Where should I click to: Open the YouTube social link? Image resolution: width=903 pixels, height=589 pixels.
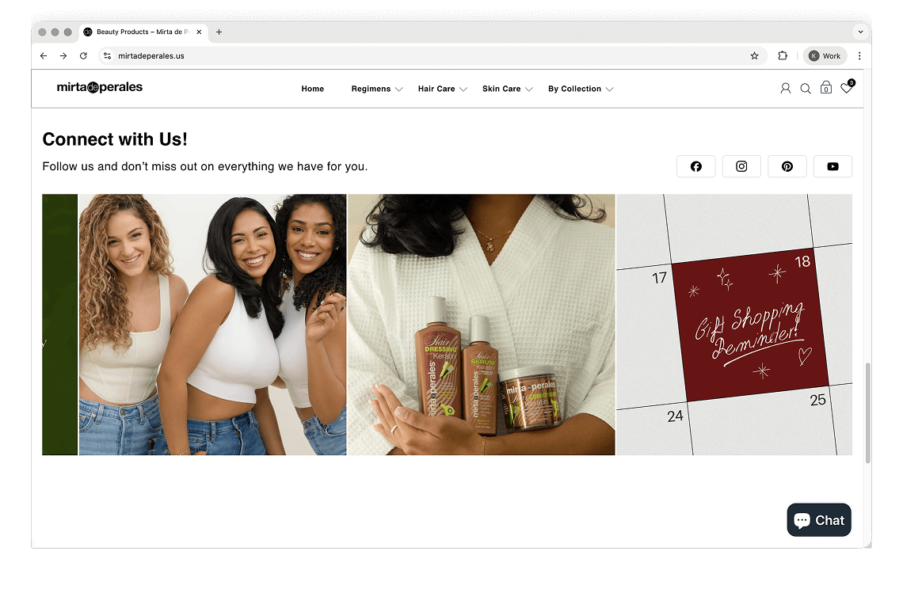click(x=833, y=166)
